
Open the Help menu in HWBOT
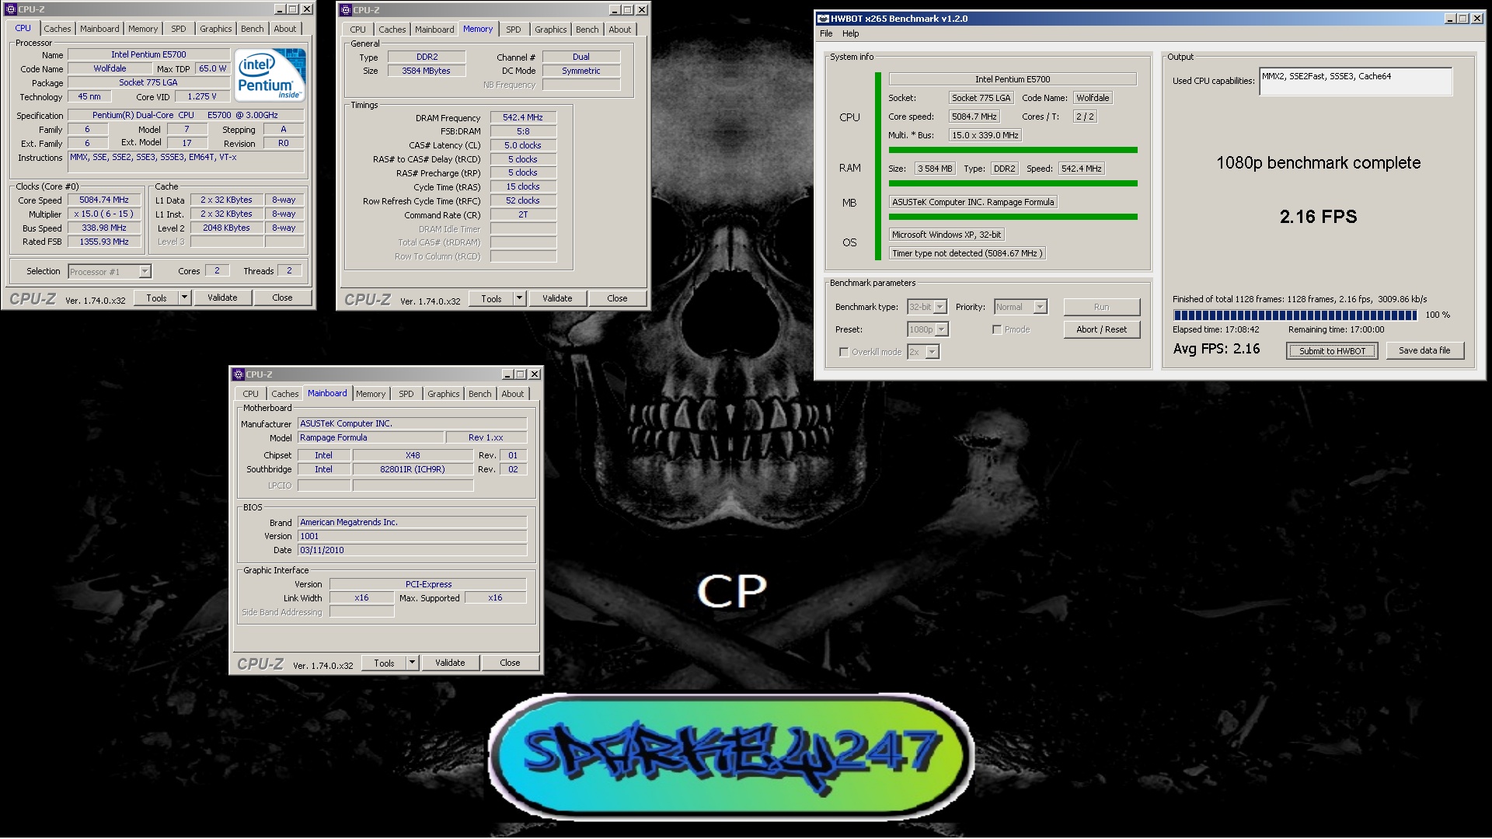[x=851, y=33]
